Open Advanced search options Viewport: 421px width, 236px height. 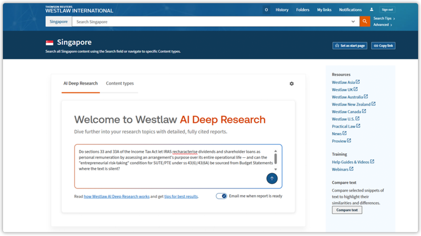click(383, 25)
